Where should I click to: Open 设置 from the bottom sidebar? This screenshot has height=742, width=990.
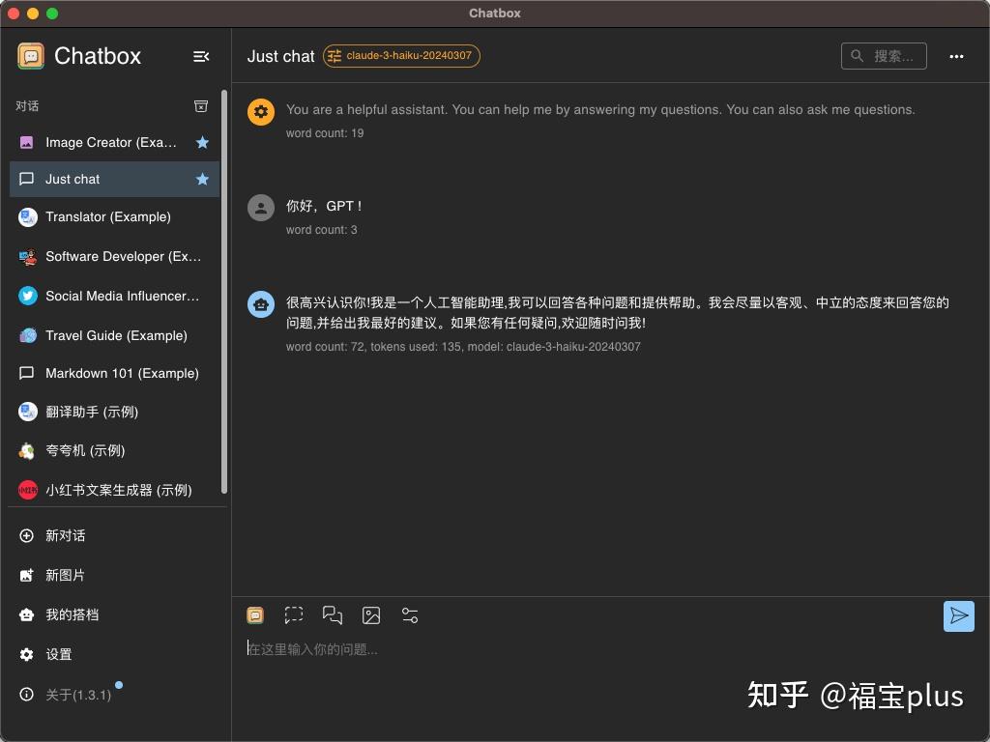(x=59, y=654)
